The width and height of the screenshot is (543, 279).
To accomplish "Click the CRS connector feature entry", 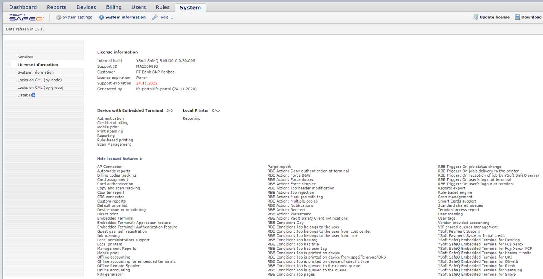I will click(111, 197).
